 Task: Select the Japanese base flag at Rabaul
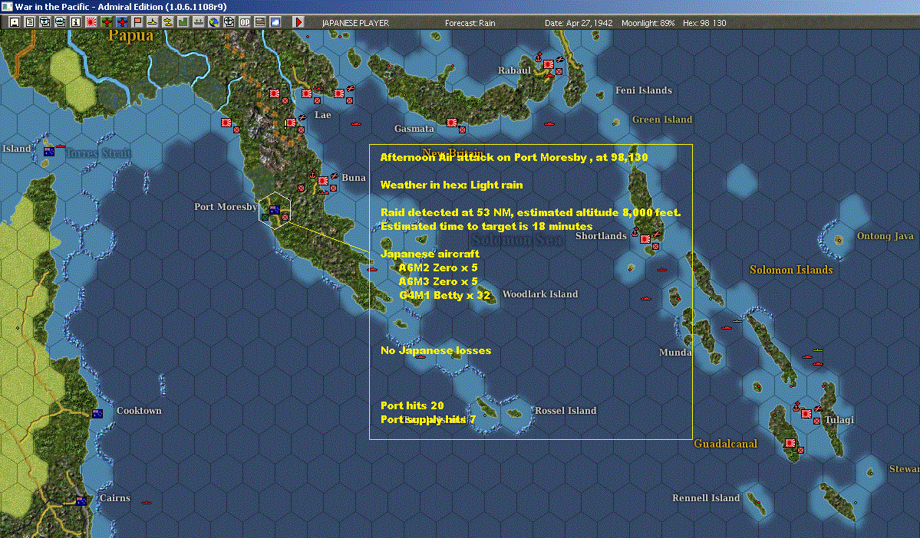point(549,64)
